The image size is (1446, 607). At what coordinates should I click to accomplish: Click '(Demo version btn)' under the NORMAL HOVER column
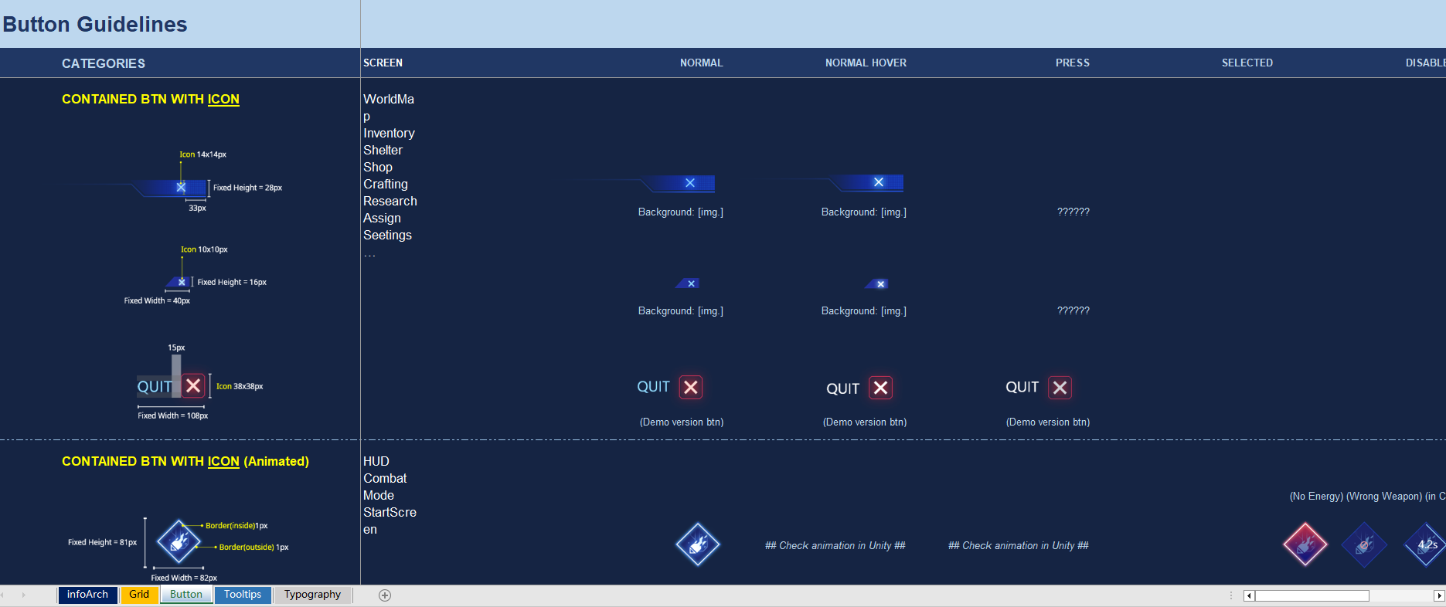(865, 422)
